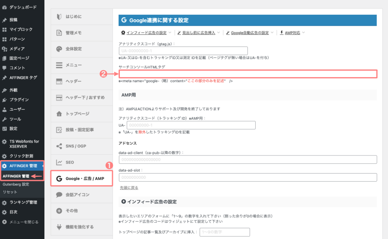Screen dimensions: 388x239
Task: Click the 投稿 pin icon
Action: (4, 20)
